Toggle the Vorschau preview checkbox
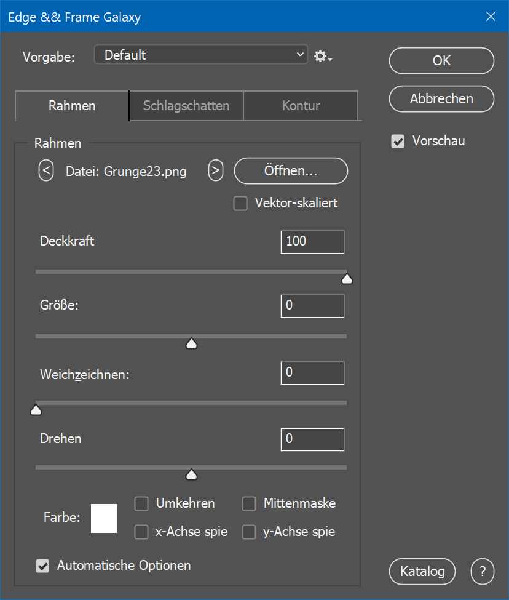This screenshot has width=509, height=600. click(x=398, y=142)
